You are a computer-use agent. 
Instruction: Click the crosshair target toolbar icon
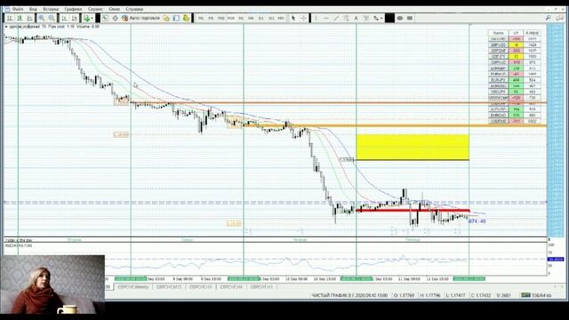point(115,18)
